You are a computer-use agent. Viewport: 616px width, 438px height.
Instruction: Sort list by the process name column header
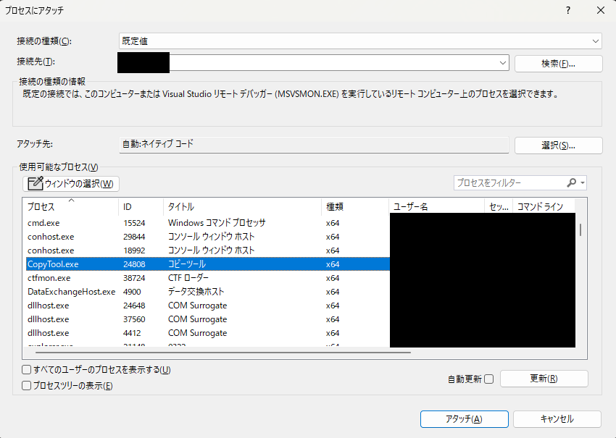[x=41, y=206]
